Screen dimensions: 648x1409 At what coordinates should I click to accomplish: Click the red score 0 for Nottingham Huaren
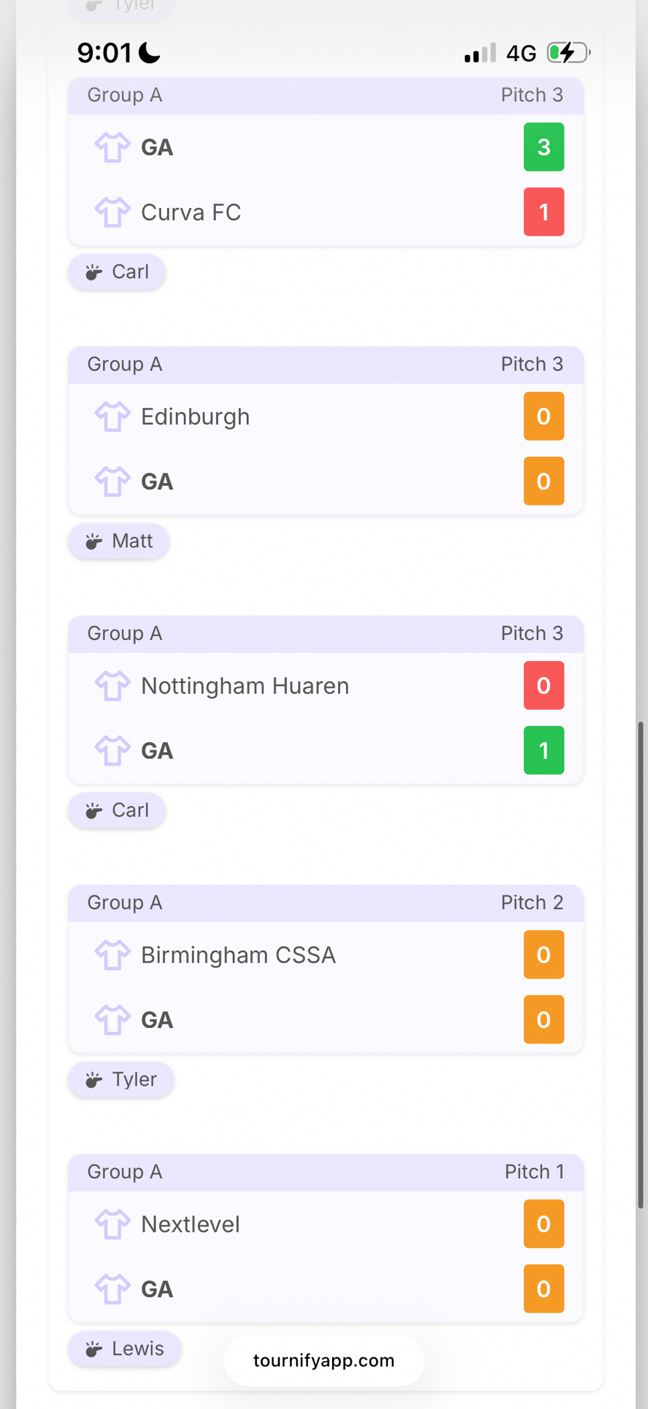pos(543,685)
